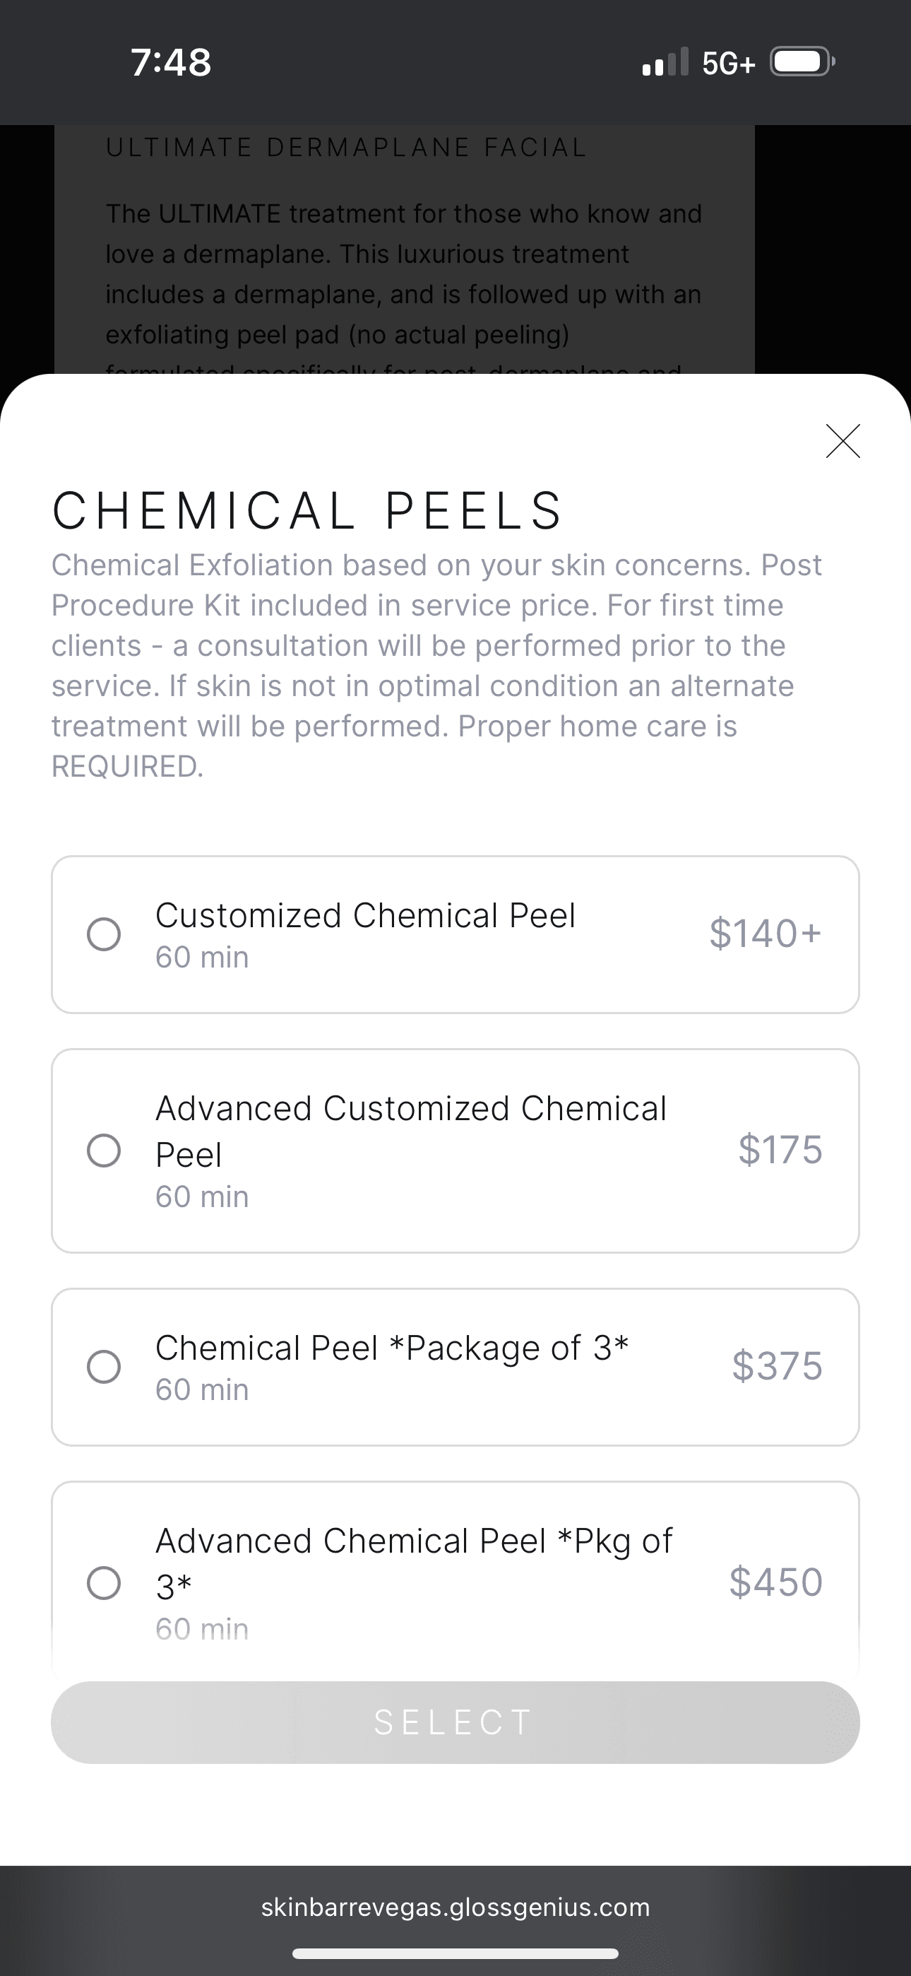Image resolution: width=911 pixels, height=1976 pixels.
Task: Close the Chemical Peels sheet
Action: [842, 441]
